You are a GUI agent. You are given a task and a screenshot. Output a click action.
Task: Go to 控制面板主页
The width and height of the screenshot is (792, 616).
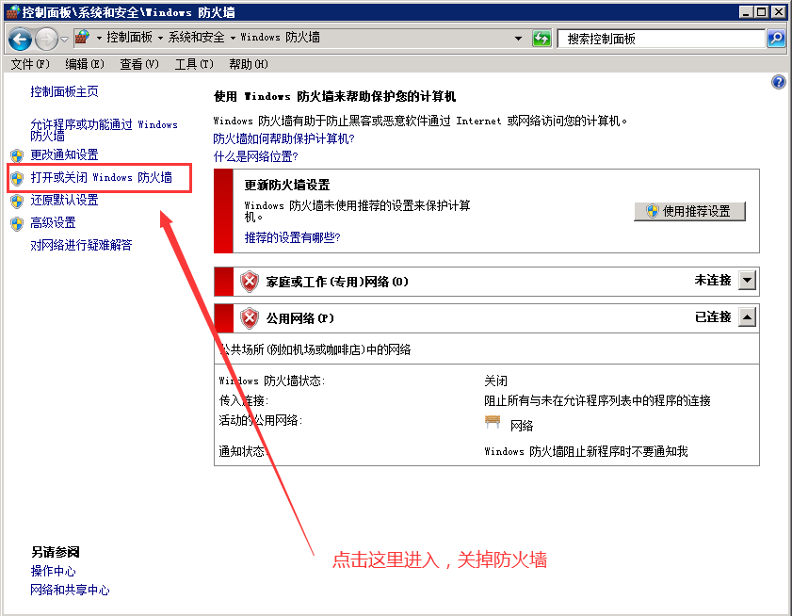64,91
